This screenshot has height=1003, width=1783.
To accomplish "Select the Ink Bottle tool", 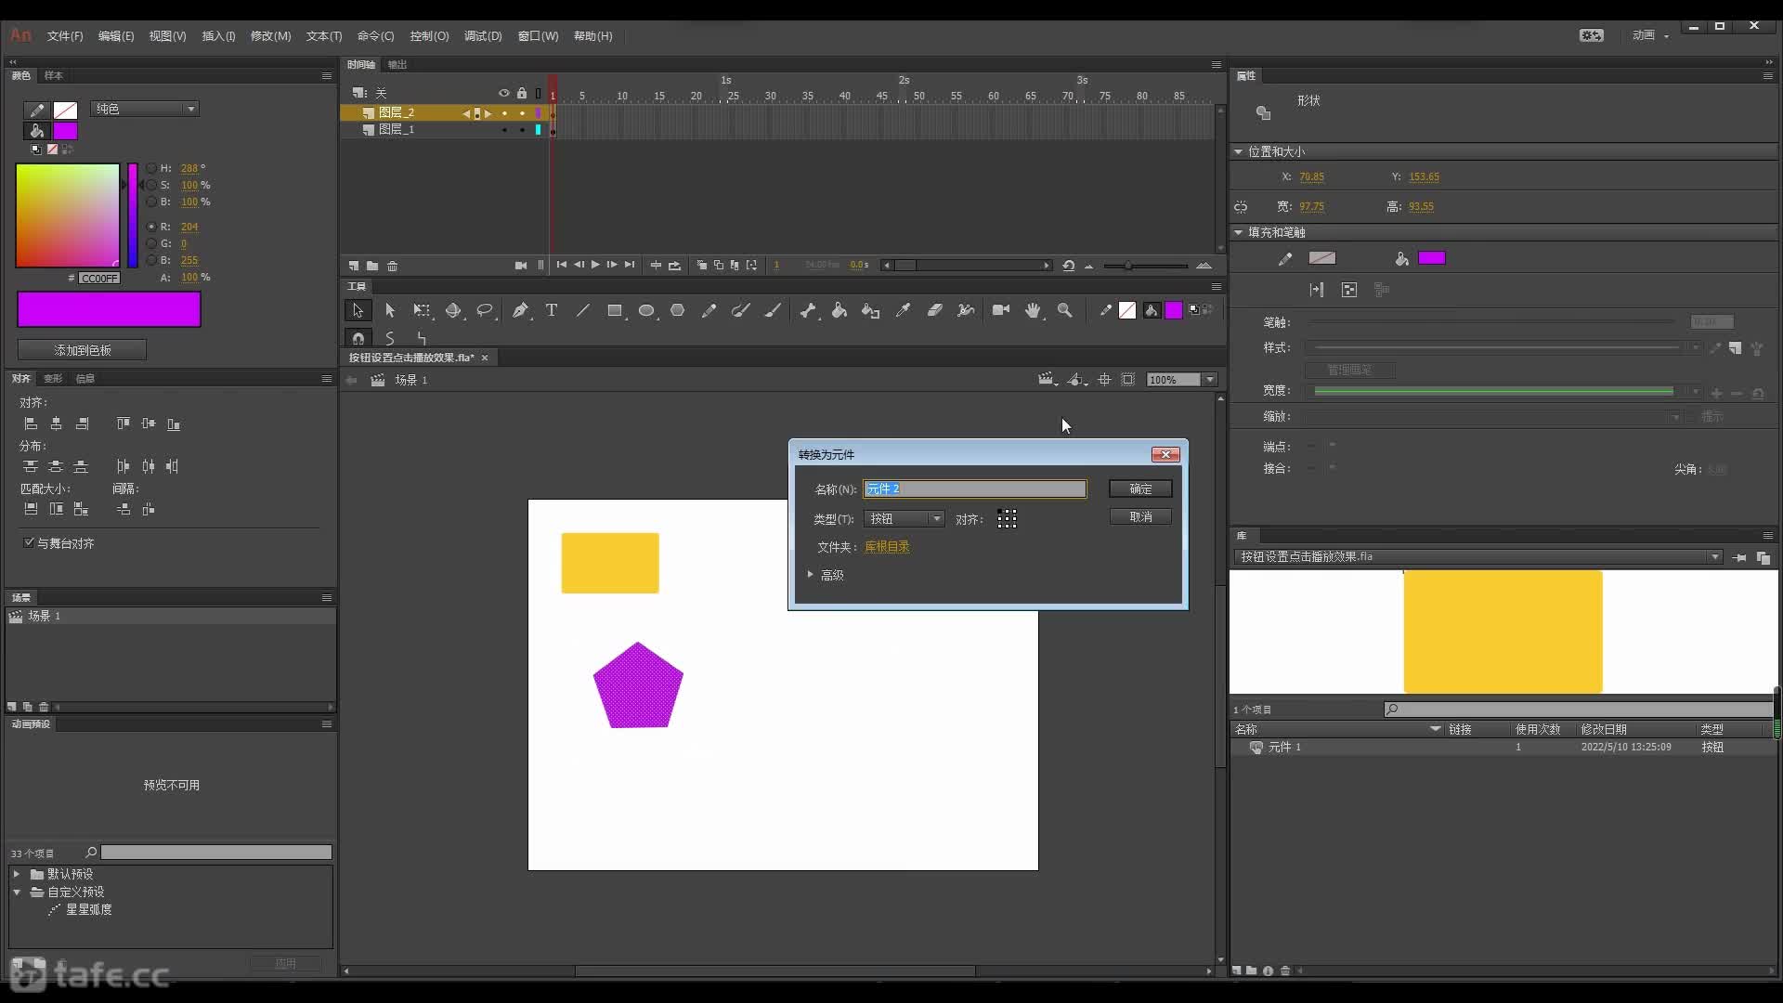I will coord(871,310).
